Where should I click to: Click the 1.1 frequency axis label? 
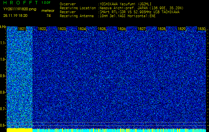[x=2, y=43]
